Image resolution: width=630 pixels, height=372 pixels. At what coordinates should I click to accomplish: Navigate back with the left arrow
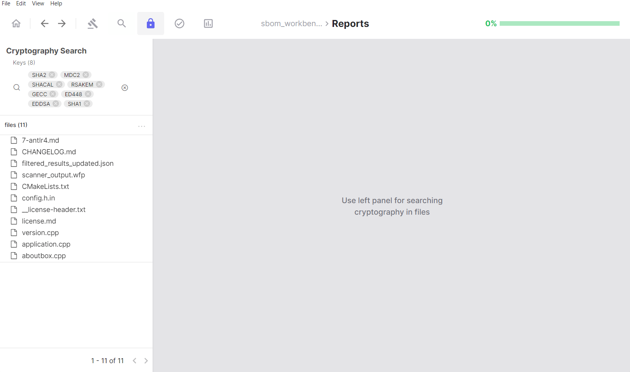pos(45,23)
